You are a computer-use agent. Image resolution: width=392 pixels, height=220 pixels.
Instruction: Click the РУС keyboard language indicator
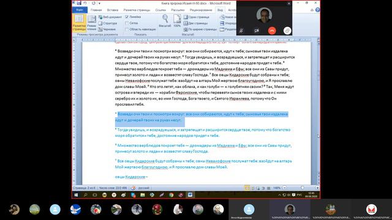click(300, 195)
